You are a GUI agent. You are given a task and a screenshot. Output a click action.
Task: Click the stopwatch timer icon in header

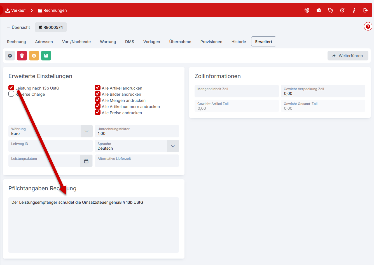click(x=342, y=10)
